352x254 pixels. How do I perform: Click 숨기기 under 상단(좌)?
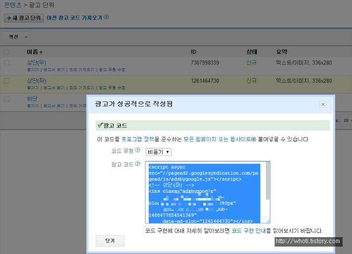33,88
